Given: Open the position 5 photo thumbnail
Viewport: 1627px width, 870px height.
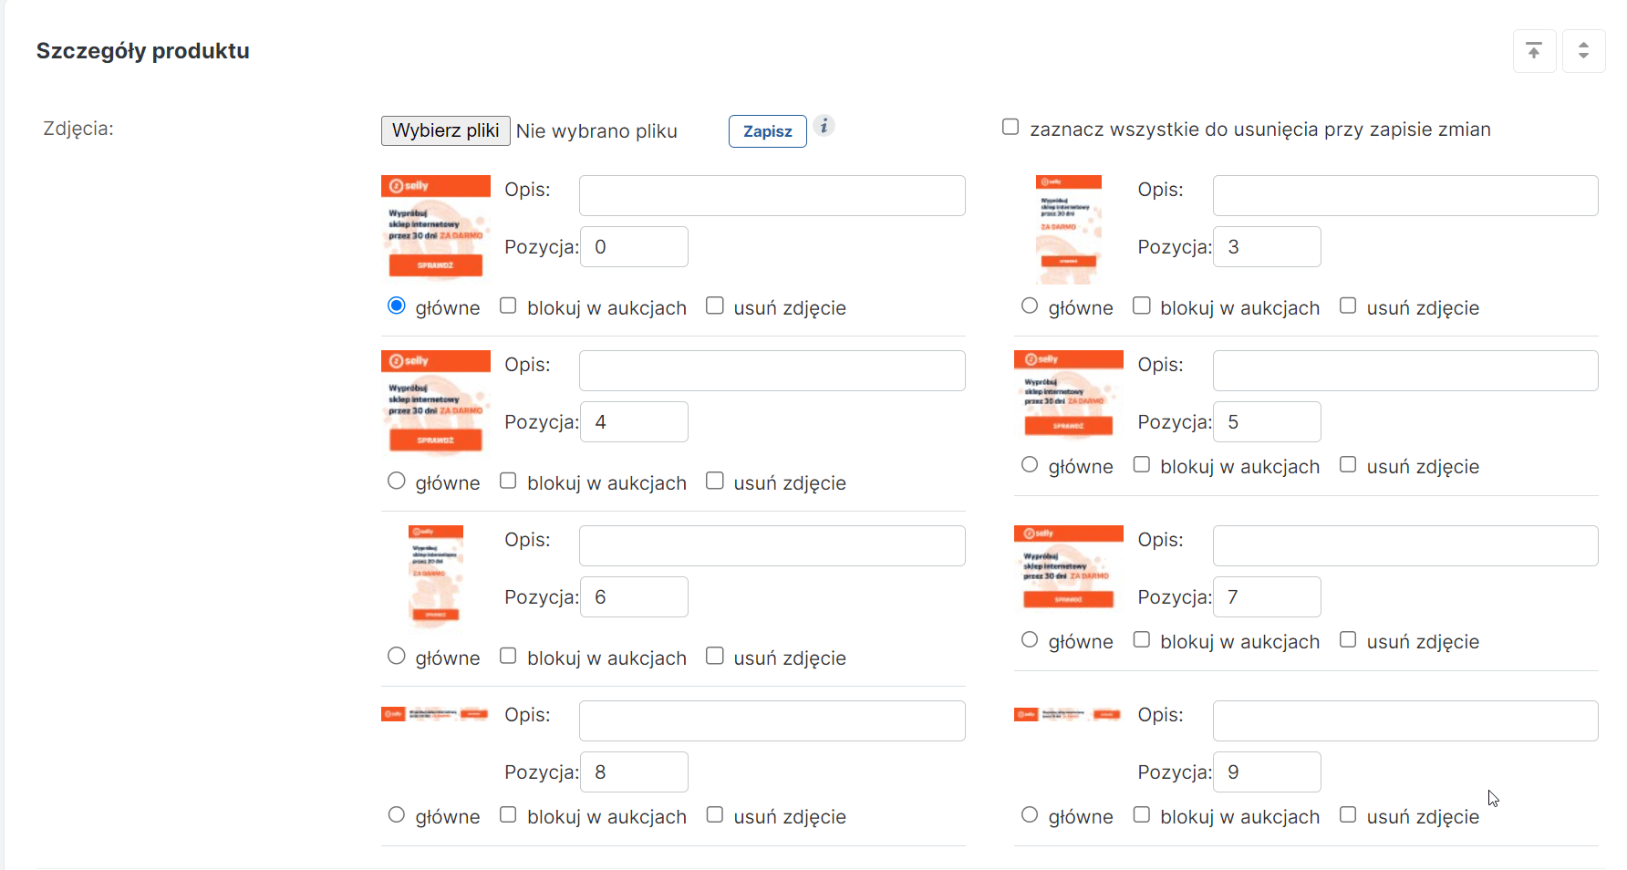Looking at the screenshot, I should [1068, 394].
